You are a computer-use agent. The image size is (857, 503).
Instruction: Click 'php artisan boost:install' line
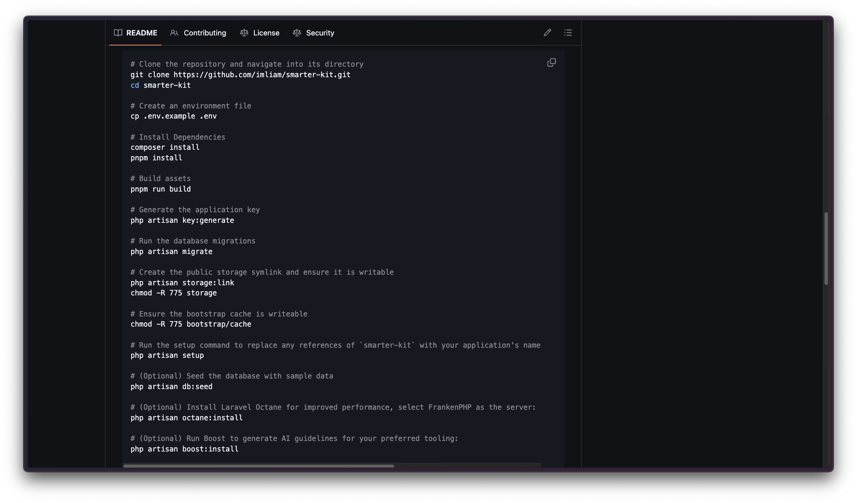tap(185, 449)
